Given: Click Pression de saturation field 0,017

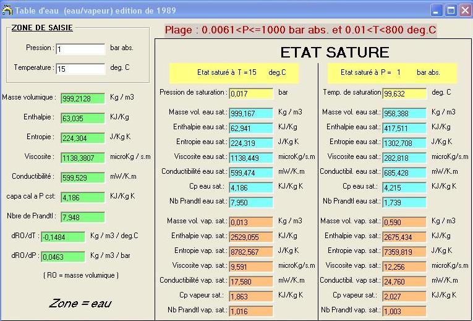Looking at the screenshot, I should [251, 93].
